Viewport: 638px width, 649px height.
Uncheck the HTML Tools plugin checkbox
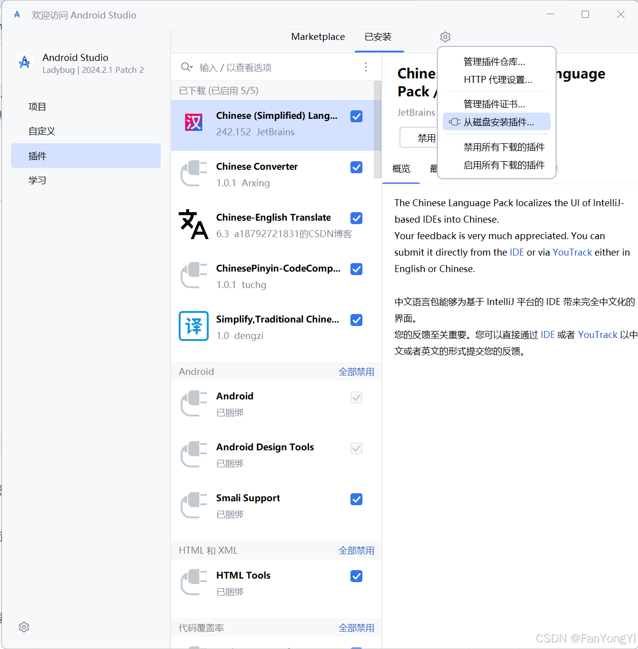point(356,576)
